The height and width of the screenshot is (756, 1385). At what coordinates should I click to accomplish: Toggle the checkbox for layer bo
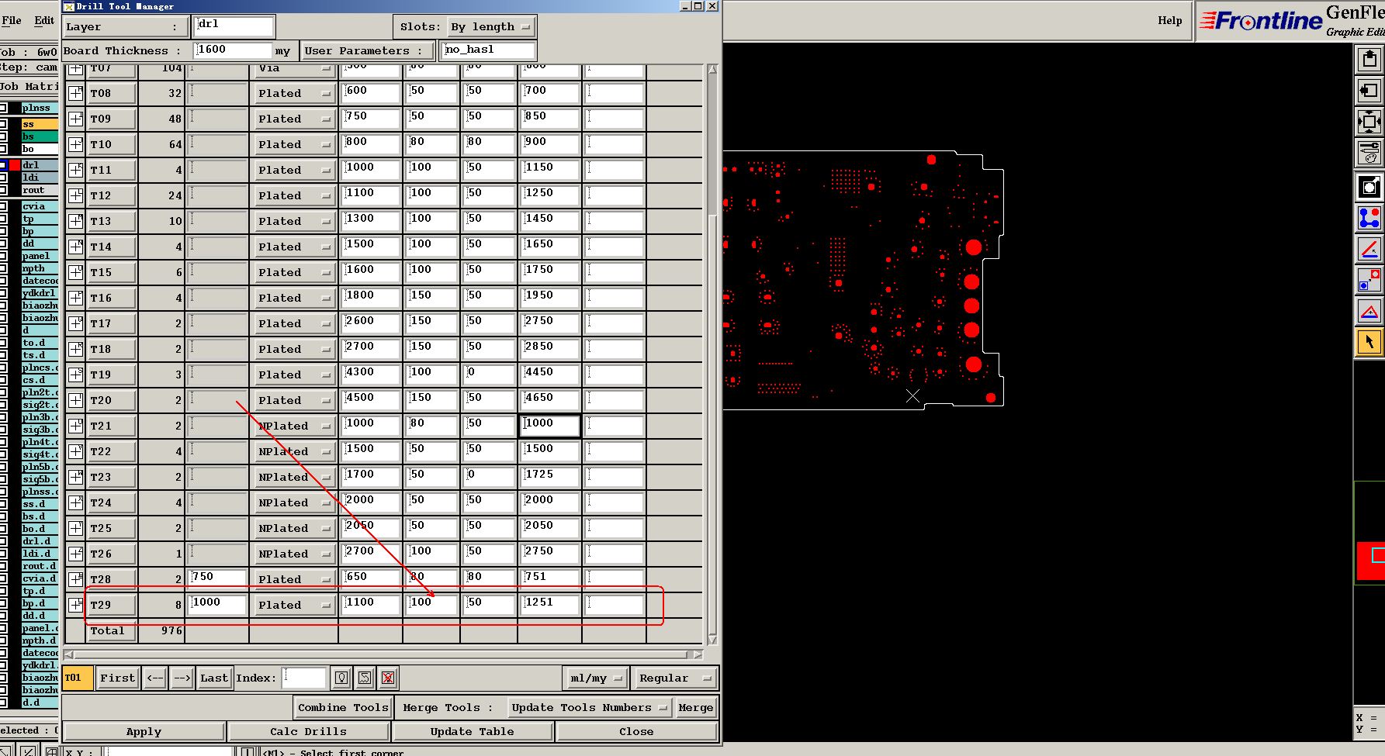3,149
